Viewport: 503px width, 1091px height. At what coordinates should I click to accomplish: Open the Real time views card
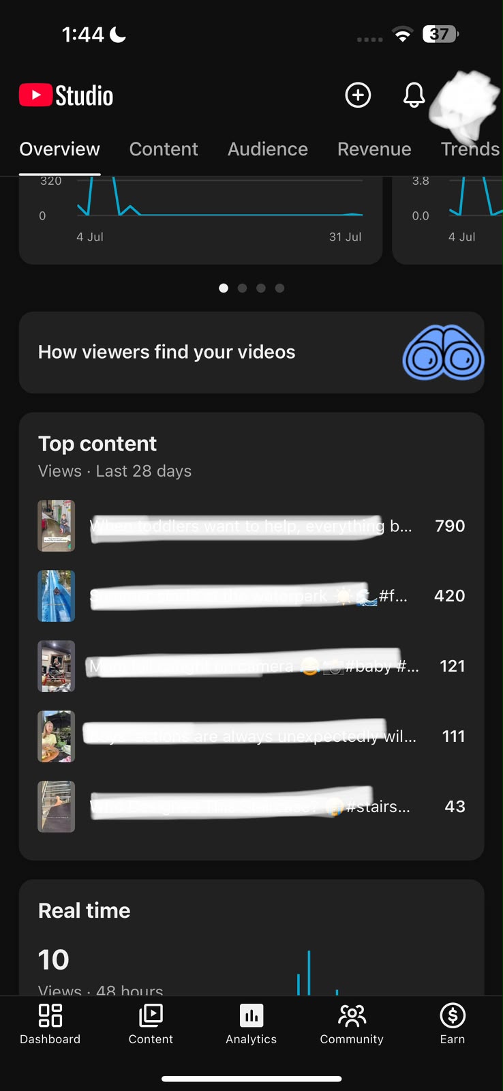click(x=251, y=938)
